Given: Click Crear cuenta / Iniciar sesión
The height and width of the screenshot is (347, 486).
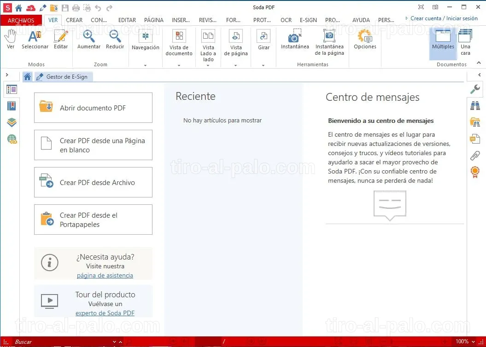Looking at the screenshot, I should pyautogui.click(x=444, y=18).
